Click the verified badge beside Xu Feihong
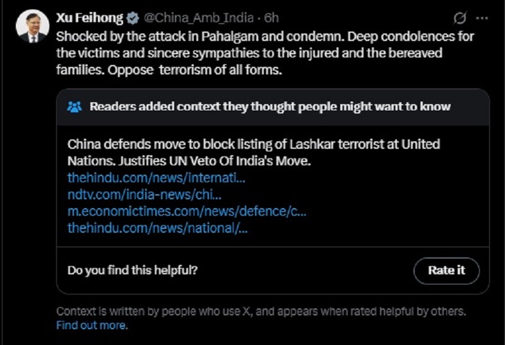This screenshot has height=345, width=505. (x=133, y=17)
